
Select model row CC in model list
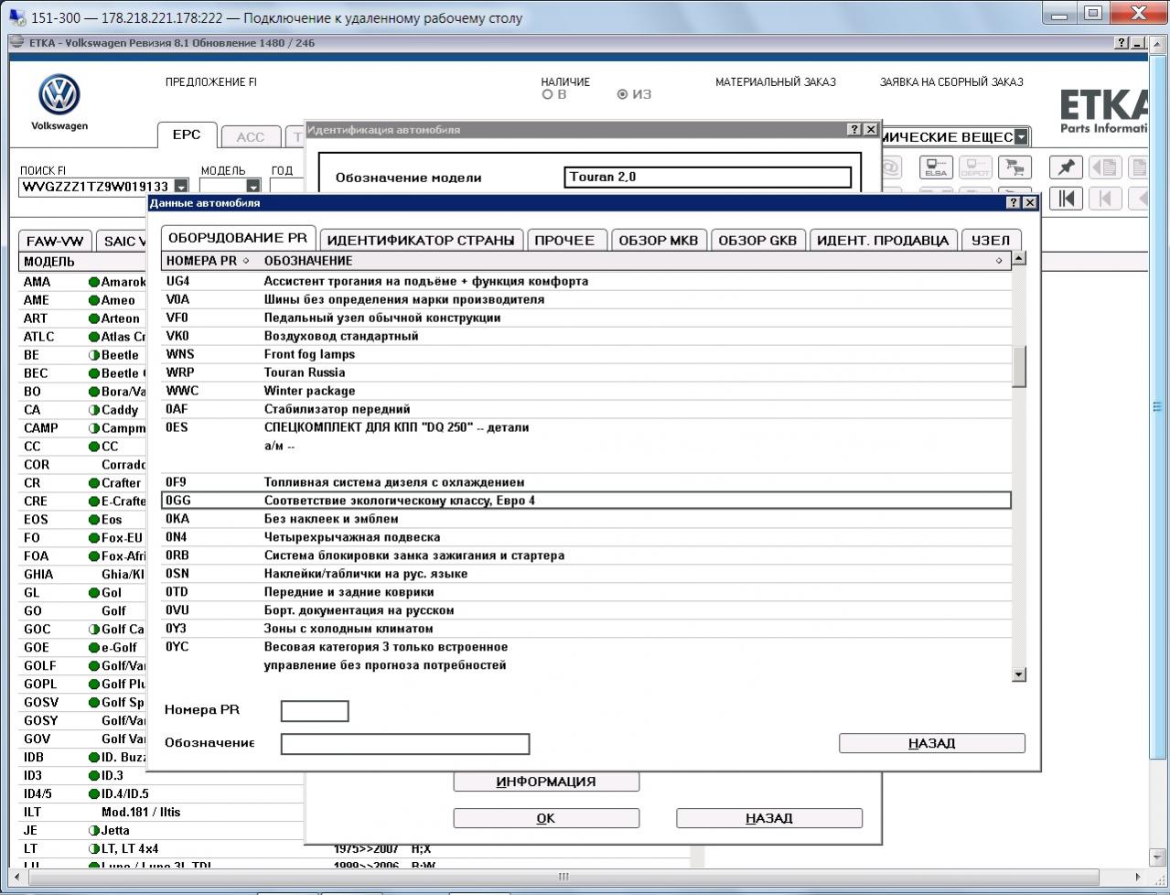coord(84,447)
